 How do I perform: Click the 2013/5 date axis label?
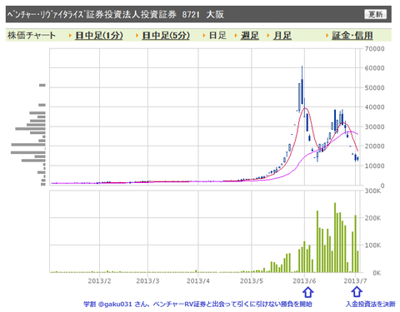(252, 281)
